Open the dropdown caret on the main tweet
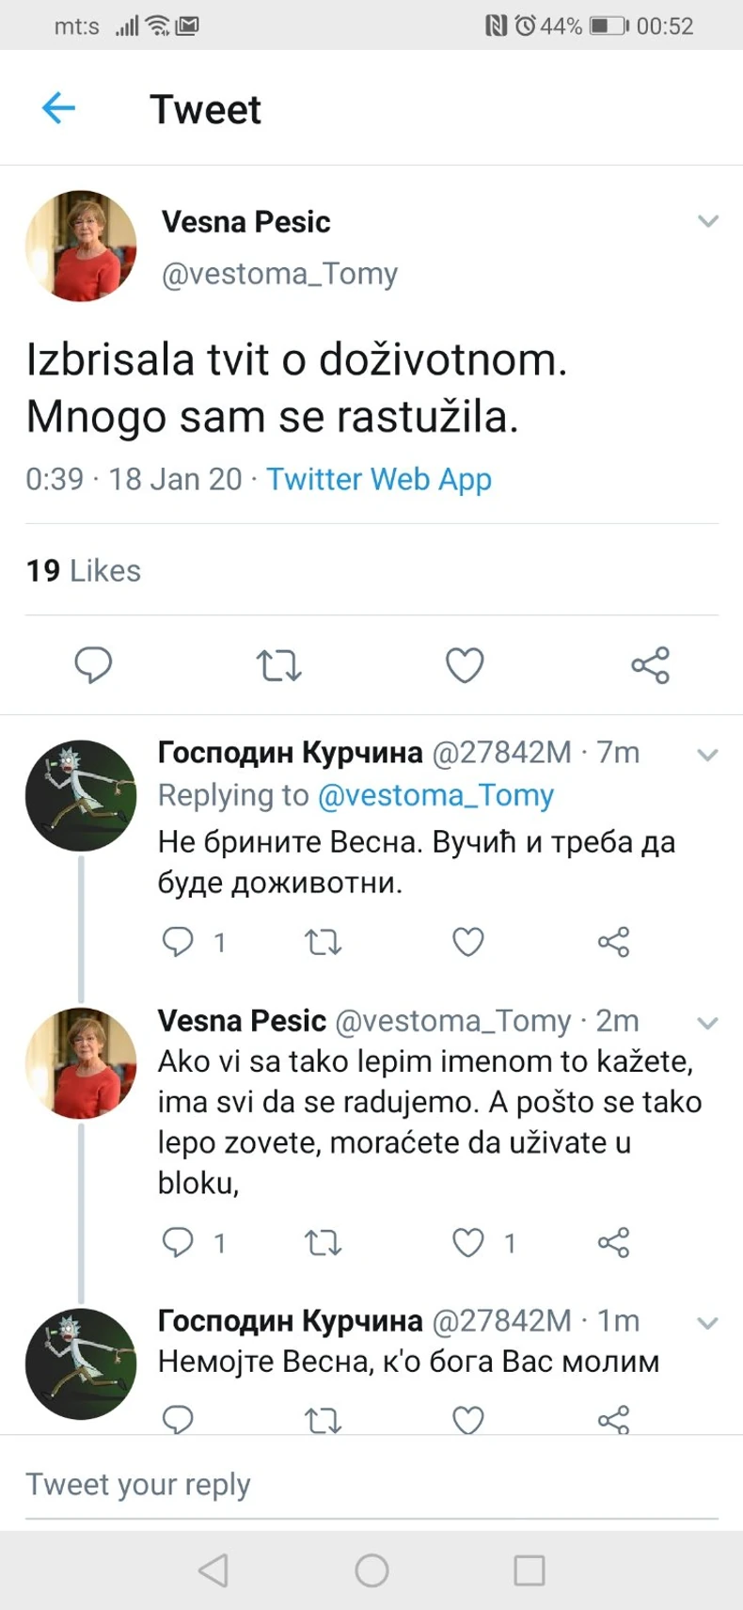 708,221
